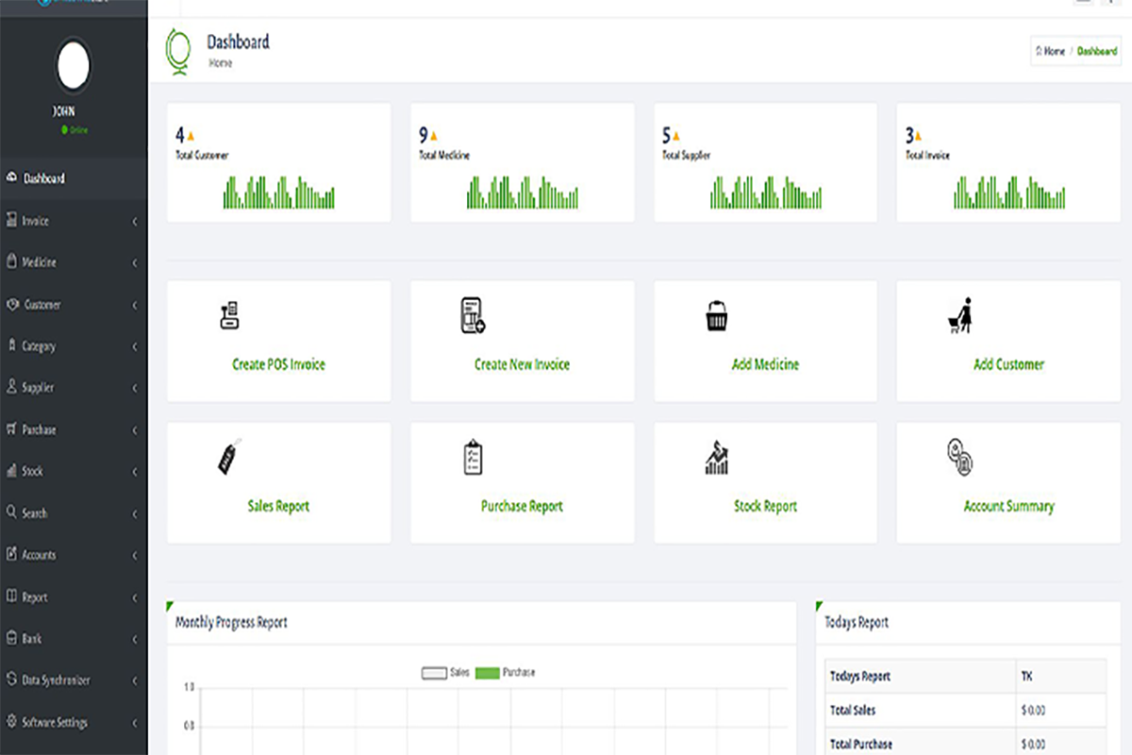Image resolution: width=1132 pixels, height=755 pixels.
Task: Click the Account Summary coins icon
Action: coord(959,457)
